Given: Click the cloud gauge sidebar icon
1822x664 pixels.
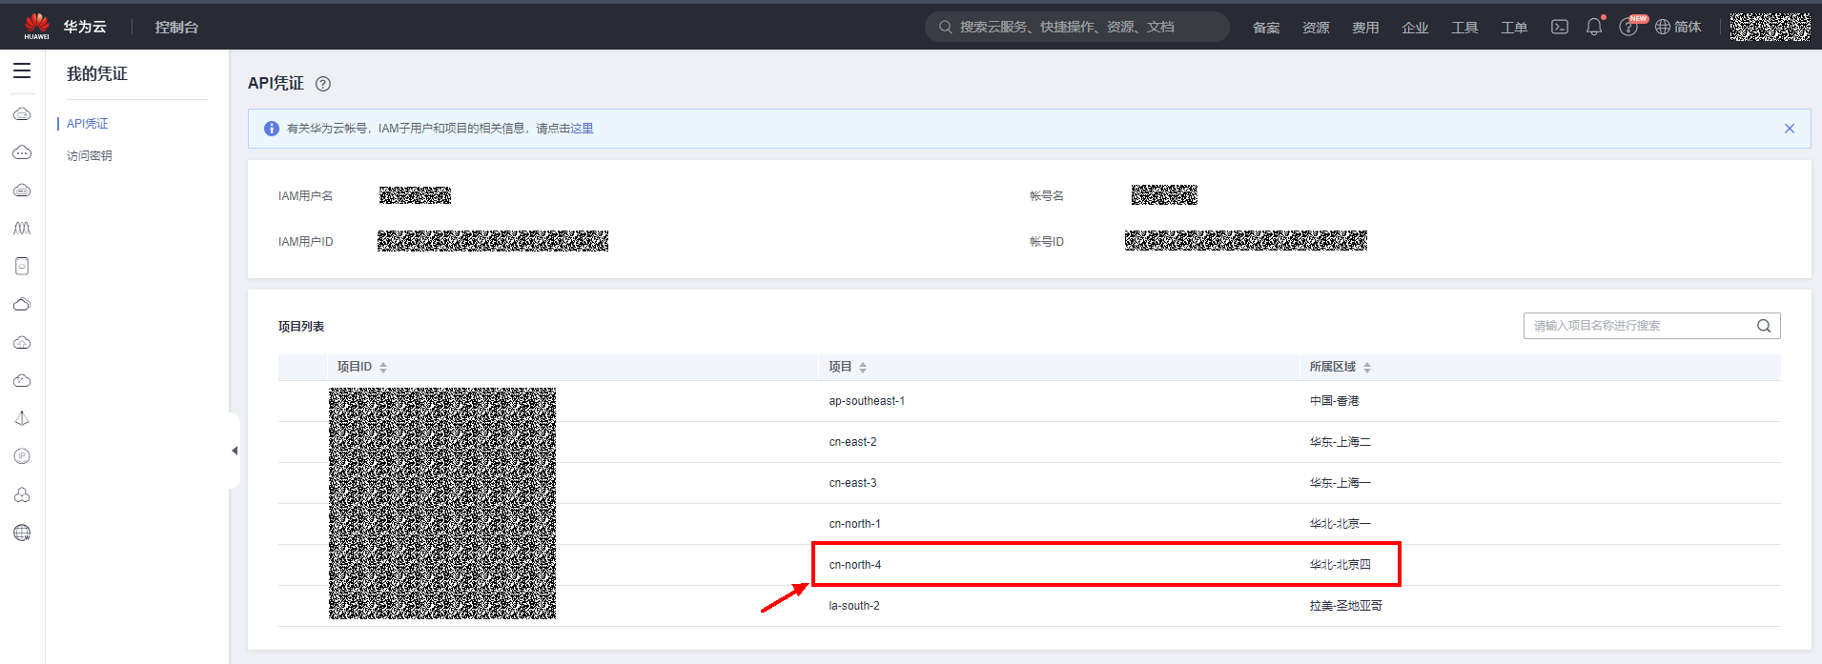Looking at the screenshot, I should tap(22, 381).
